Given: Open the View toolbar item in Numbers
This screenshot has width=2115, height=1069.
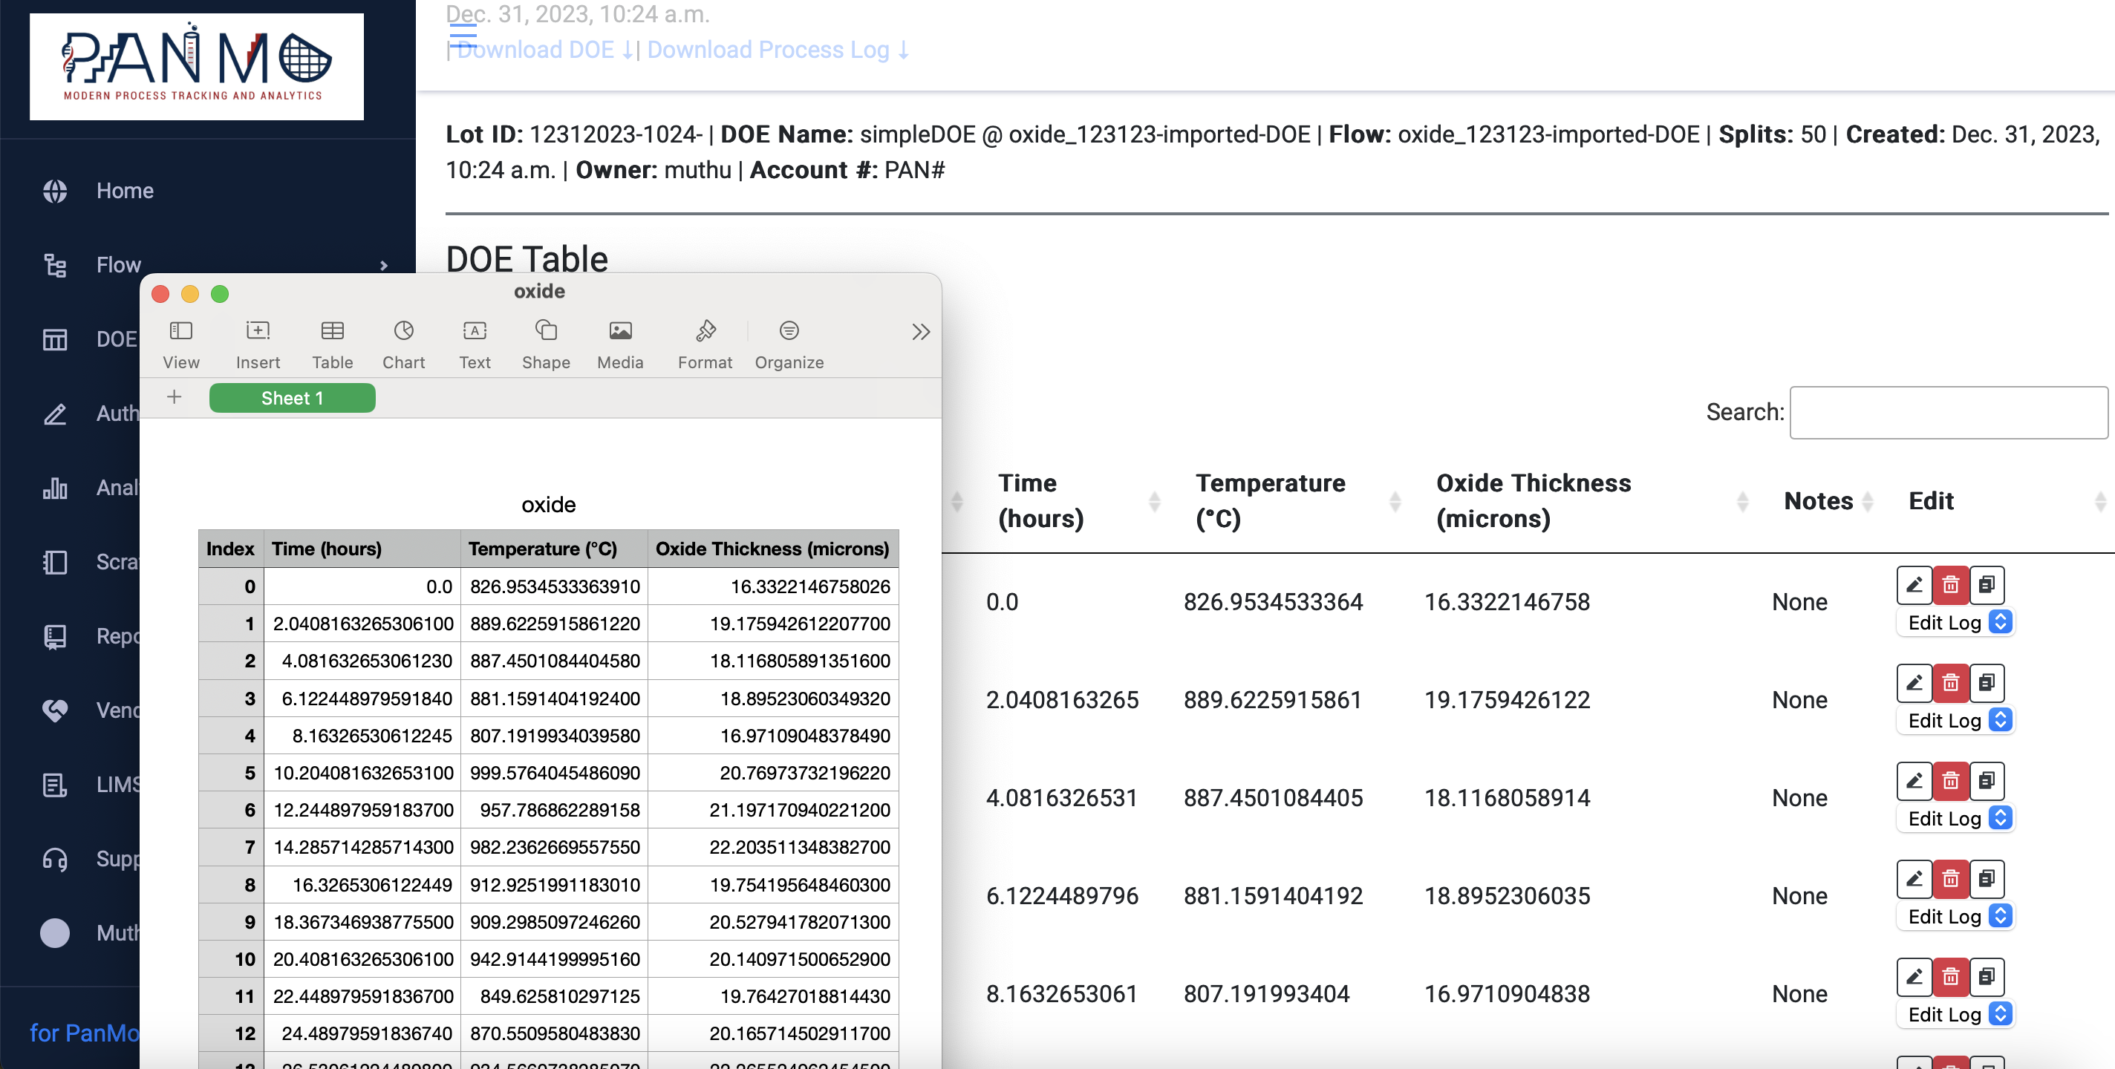Looking at the screenshot, I should (180, 345).
